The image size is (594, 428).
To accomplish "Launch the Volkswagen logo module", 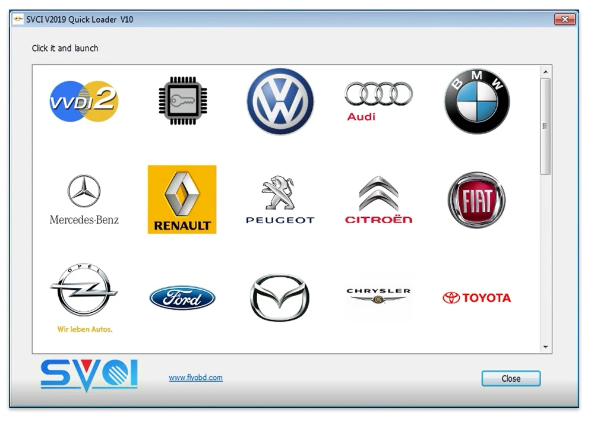I will (x=280, y=101).
